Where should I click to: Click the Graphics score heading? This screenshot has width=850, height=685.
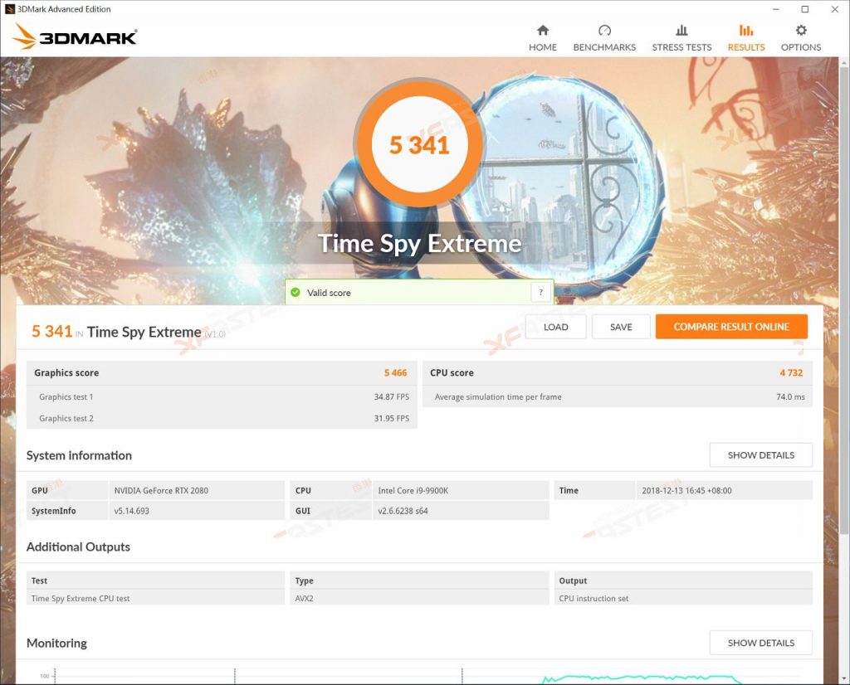[66, 372]
